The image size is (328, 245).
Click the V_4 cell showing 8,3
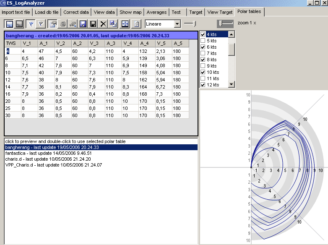click(130, 87)
